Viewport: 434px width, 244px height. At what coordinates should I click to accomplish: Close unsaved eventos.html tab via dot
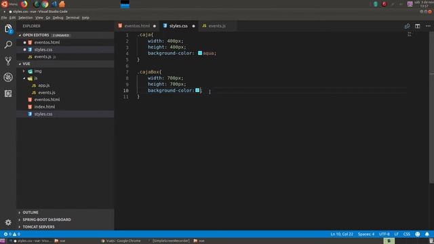(155, 26)
